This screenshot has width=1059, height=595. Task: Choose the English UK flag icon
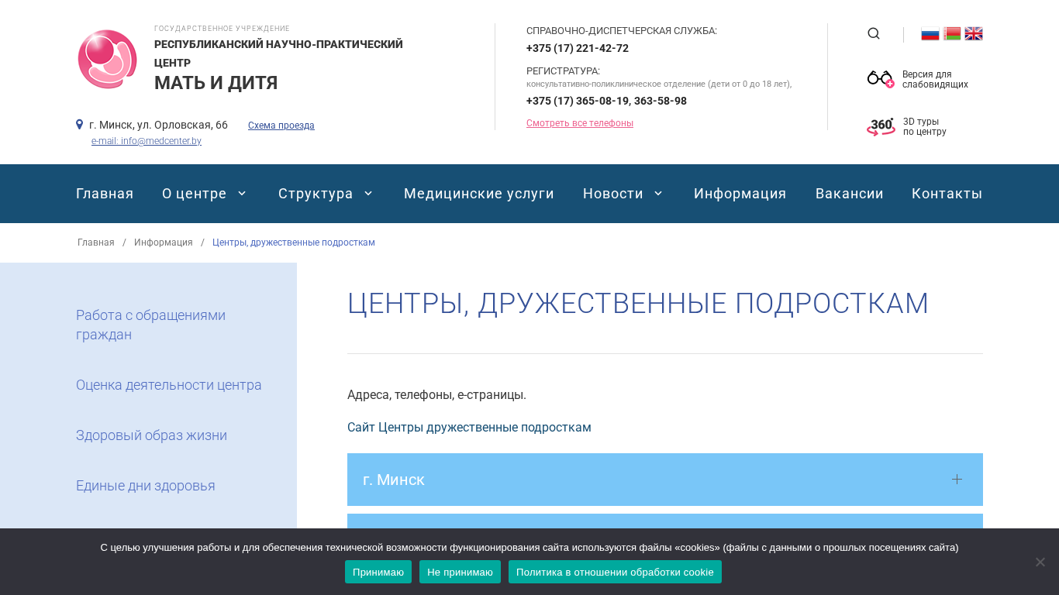point(974,33)
